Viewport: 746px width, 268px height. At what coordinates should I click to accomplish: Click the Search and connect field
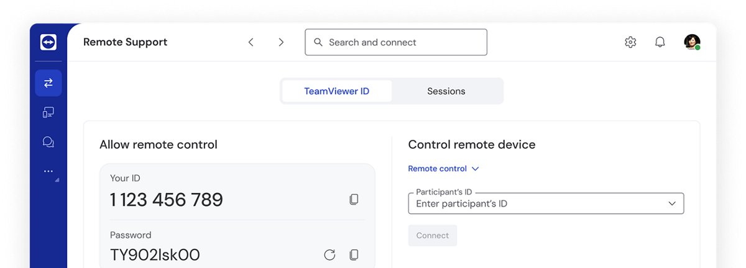pos(396,42)
